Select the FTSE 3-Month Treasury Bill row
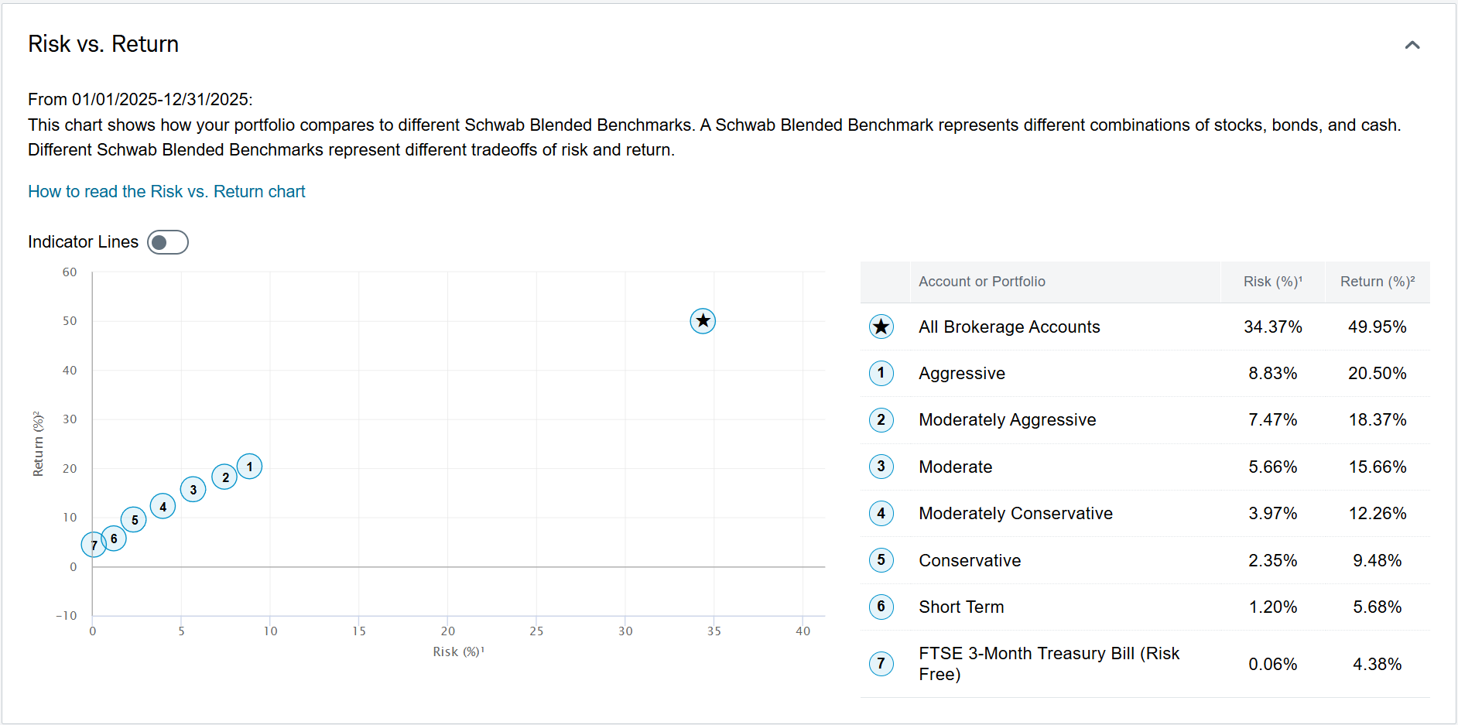Viewport: 1458px width, 725px height. (1049, 663)
